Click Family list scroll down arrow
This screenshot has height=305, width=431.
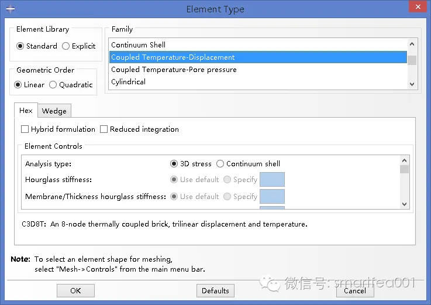[412, 84]
